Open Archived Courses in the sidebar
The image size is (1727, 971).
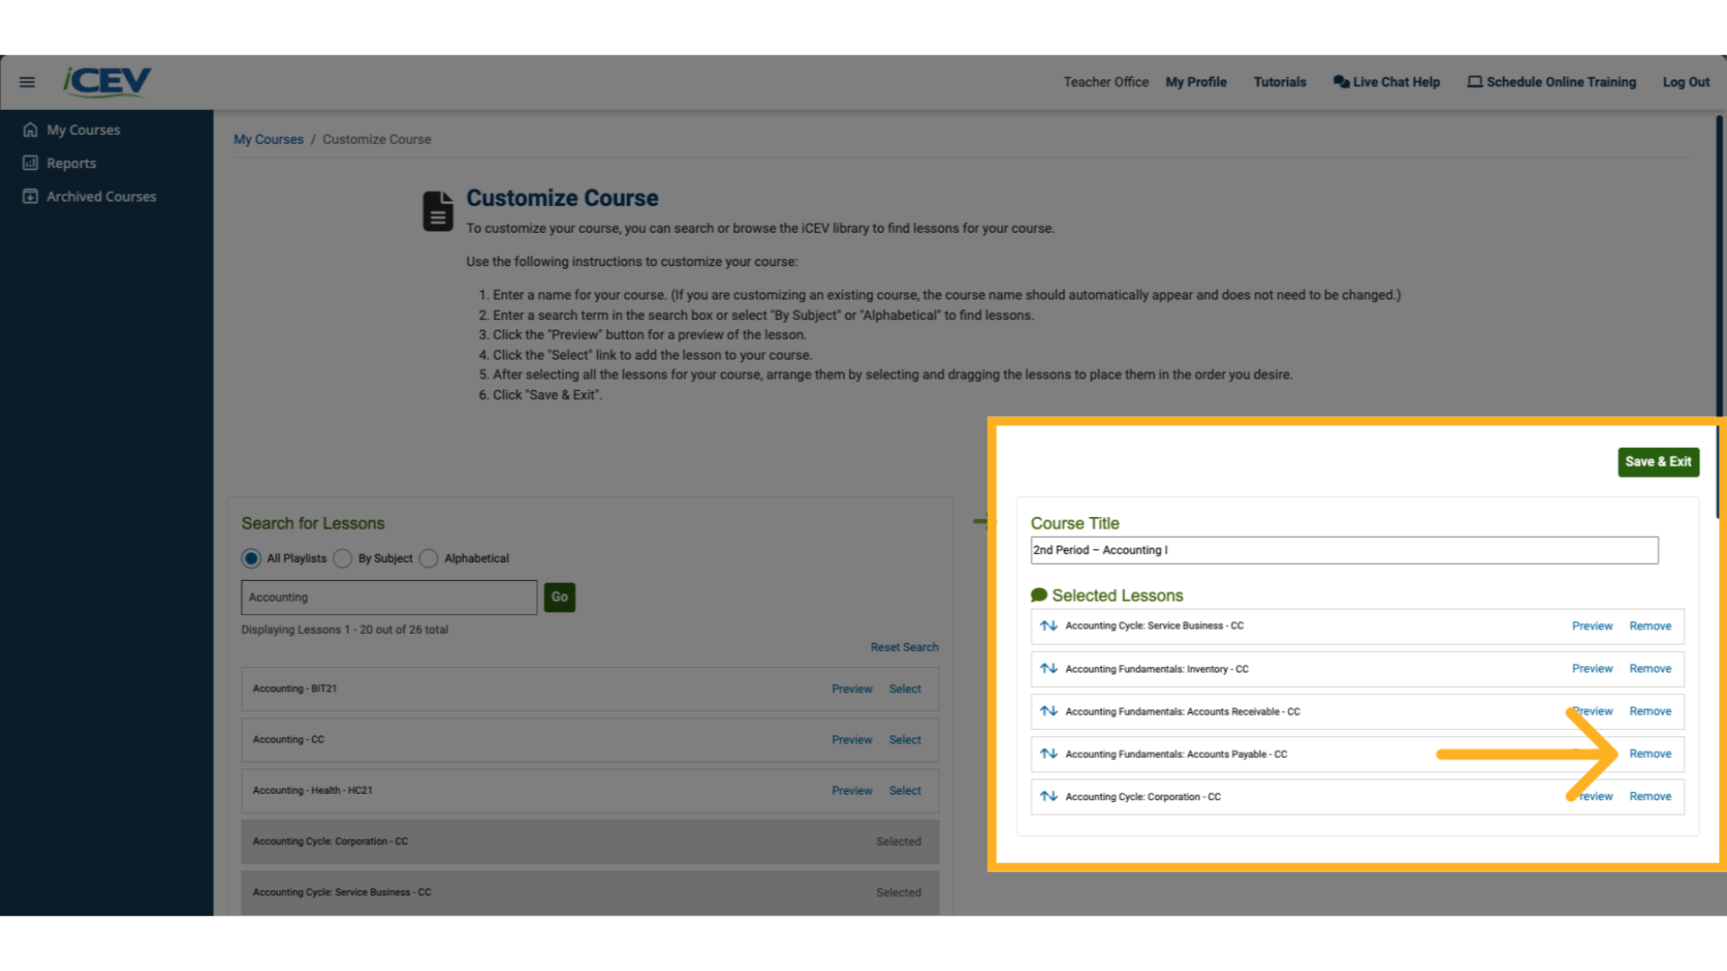pos(102,196)
